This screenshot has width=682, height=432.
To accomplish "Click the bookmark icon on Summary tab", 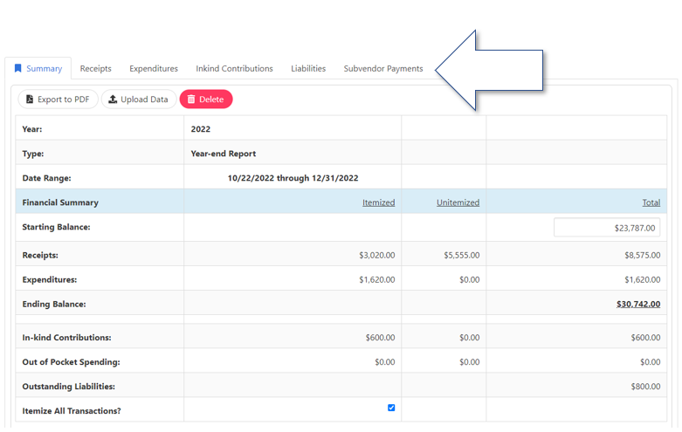I will click(x=17, y=69).
